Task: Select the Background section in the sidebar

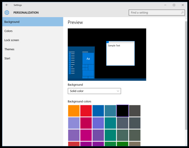Action: [33, 22]
